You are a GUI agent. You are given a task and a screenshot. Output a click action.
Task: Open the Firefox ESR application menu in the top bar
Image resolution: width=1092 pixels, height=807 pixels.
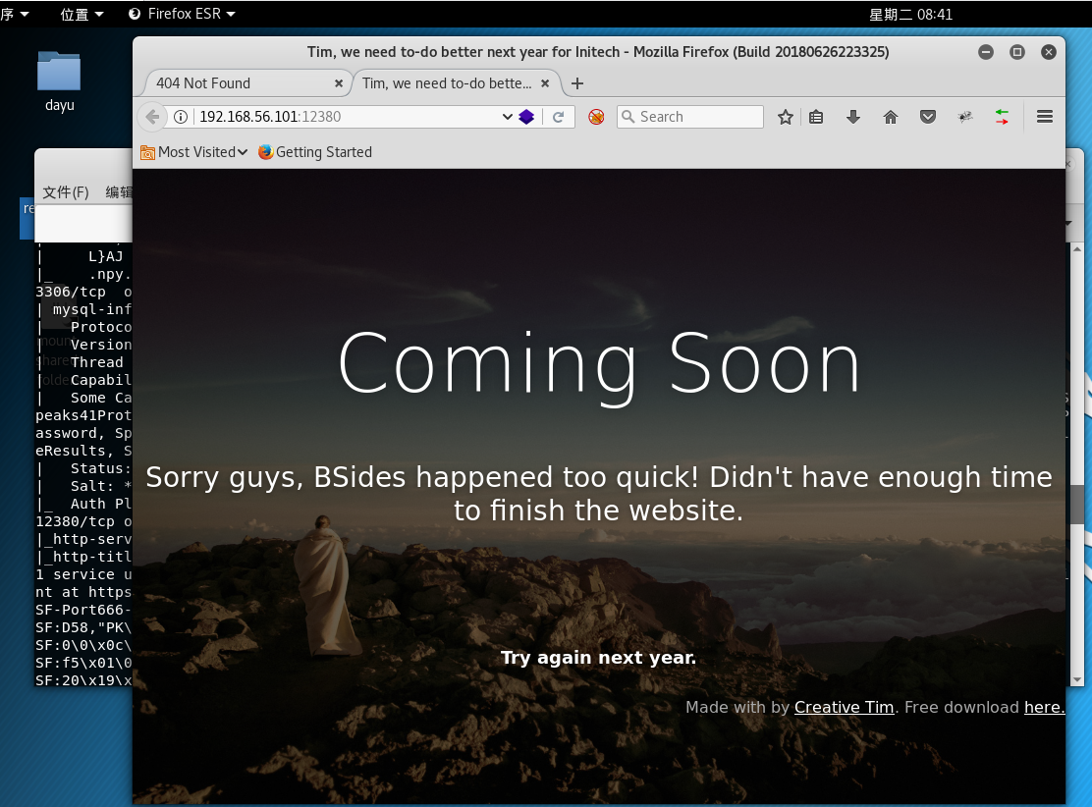click(183, 14)
